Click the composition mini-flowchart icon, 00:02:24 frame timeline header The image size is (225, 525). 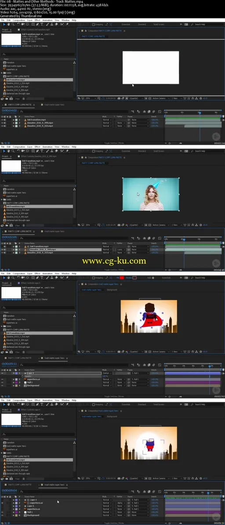[x=133, y=111]
